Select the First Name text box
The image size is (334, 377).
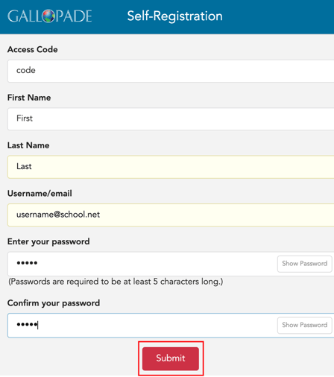click(x=171, y=118)
